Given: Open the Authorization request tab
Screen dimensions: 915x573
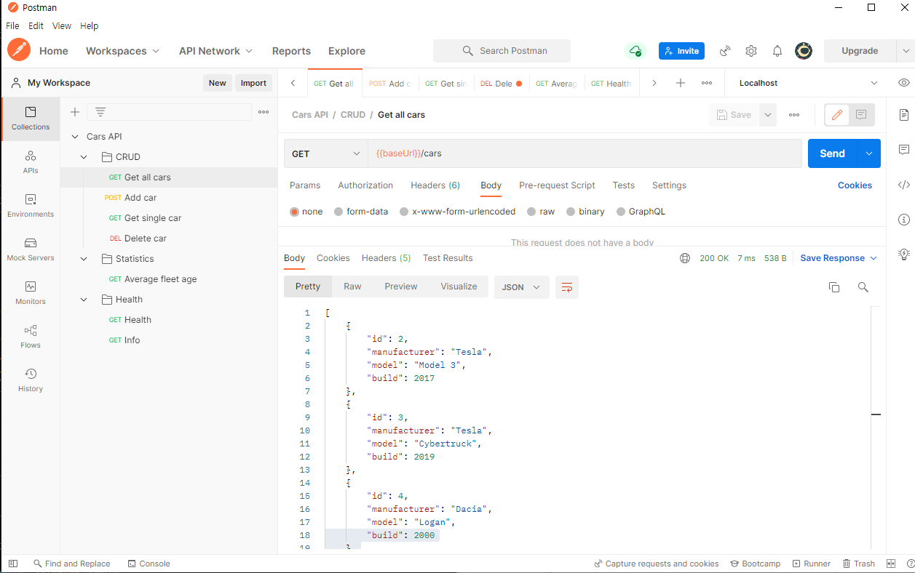Looking at the screenshot, I should coord(365,185).
